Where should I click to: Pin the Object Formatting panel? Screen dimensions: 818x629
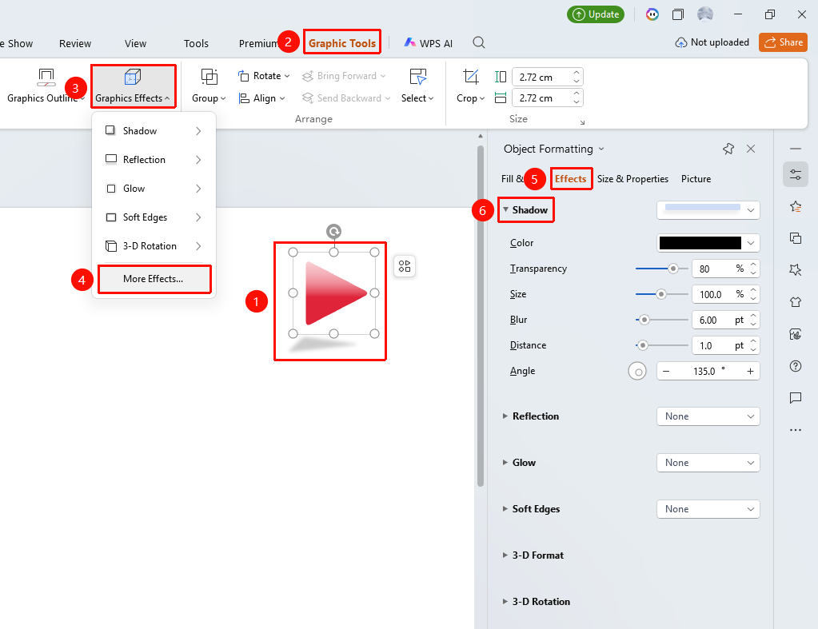pos(728,149)
